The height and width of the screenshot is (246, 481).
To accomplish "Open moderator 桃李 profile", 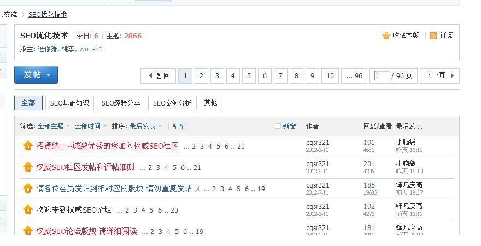I will coord(68,49).
